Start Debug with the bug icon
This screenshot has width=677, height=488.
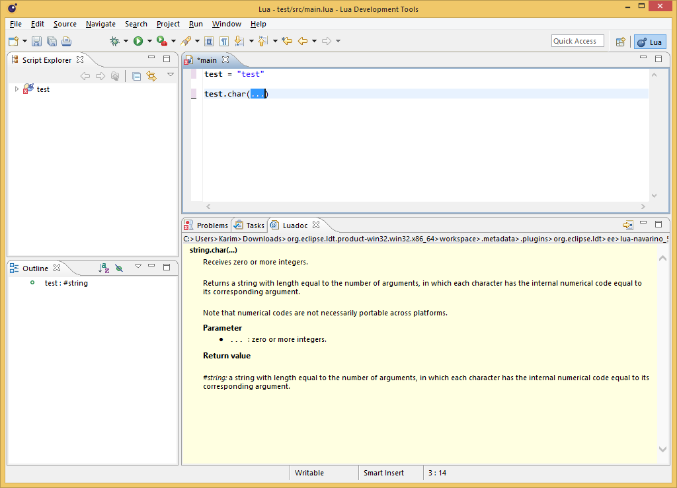(114, 41)
